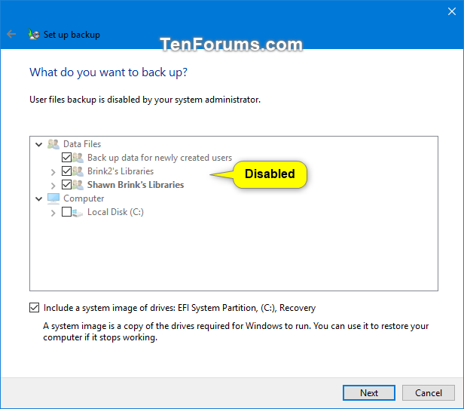Toggle Back up data for newly created users checkbox
This screenshot has width=464, height=409.
[x=66, y=158]
